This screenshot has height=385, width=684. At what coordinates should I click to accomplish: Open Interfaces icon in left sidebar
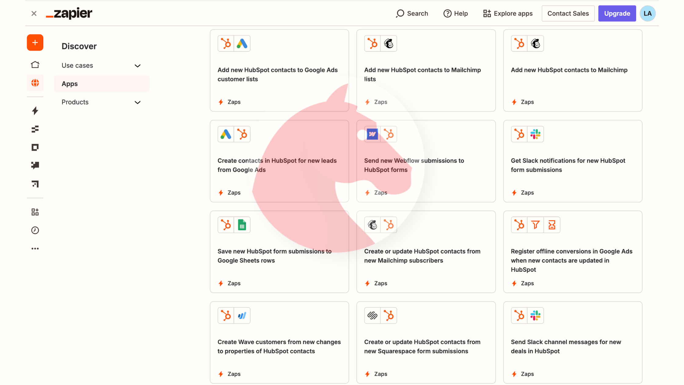[x=35, y=148]
